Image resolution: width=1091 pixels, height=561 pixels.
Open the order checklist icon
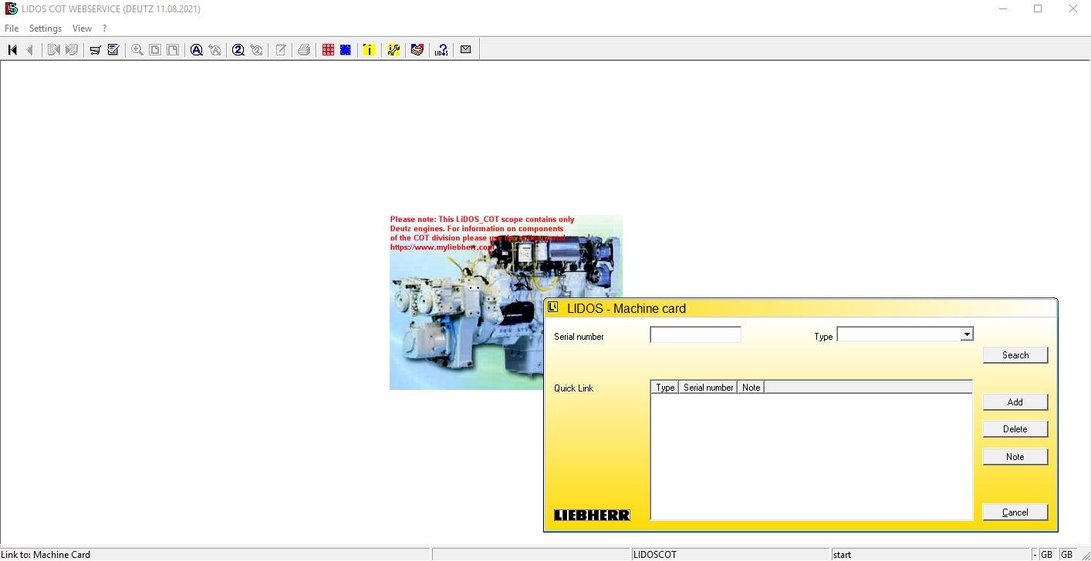tap(113, 50)
